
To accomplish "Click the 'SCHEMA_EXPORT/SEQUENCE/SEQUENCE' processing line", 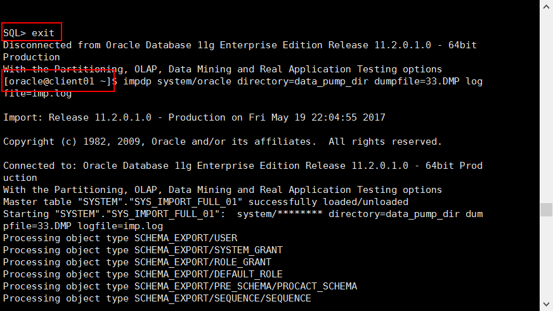I will 157,298.
